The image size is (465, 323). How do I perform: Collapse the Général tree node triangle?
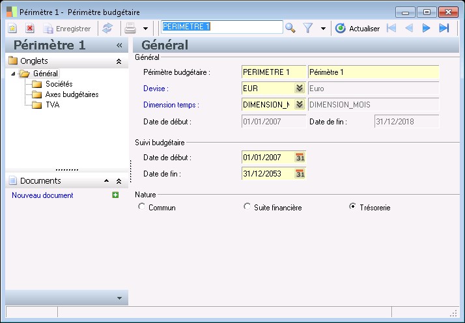point(13,74)
